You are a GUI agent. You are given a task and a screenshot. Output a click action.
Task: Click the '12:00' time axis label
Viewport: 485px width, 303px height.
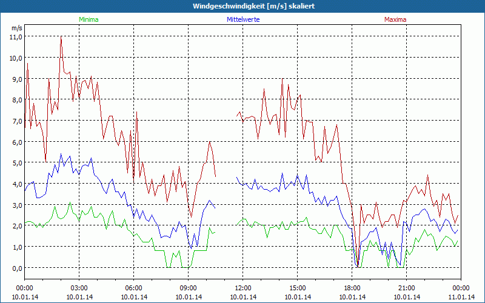point(243,288)
